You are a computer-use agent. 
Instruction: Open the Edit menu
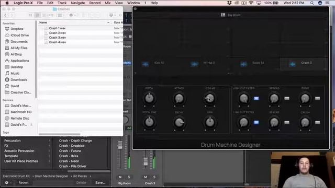click(x=50, y=3)
